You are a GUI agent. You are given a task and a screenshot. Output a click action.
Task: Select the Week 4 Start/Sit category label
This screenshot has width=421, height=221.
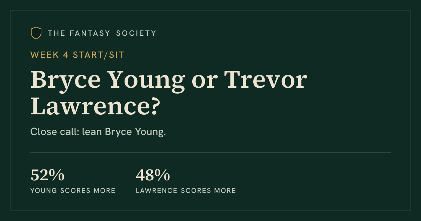(x=78, y=55)
